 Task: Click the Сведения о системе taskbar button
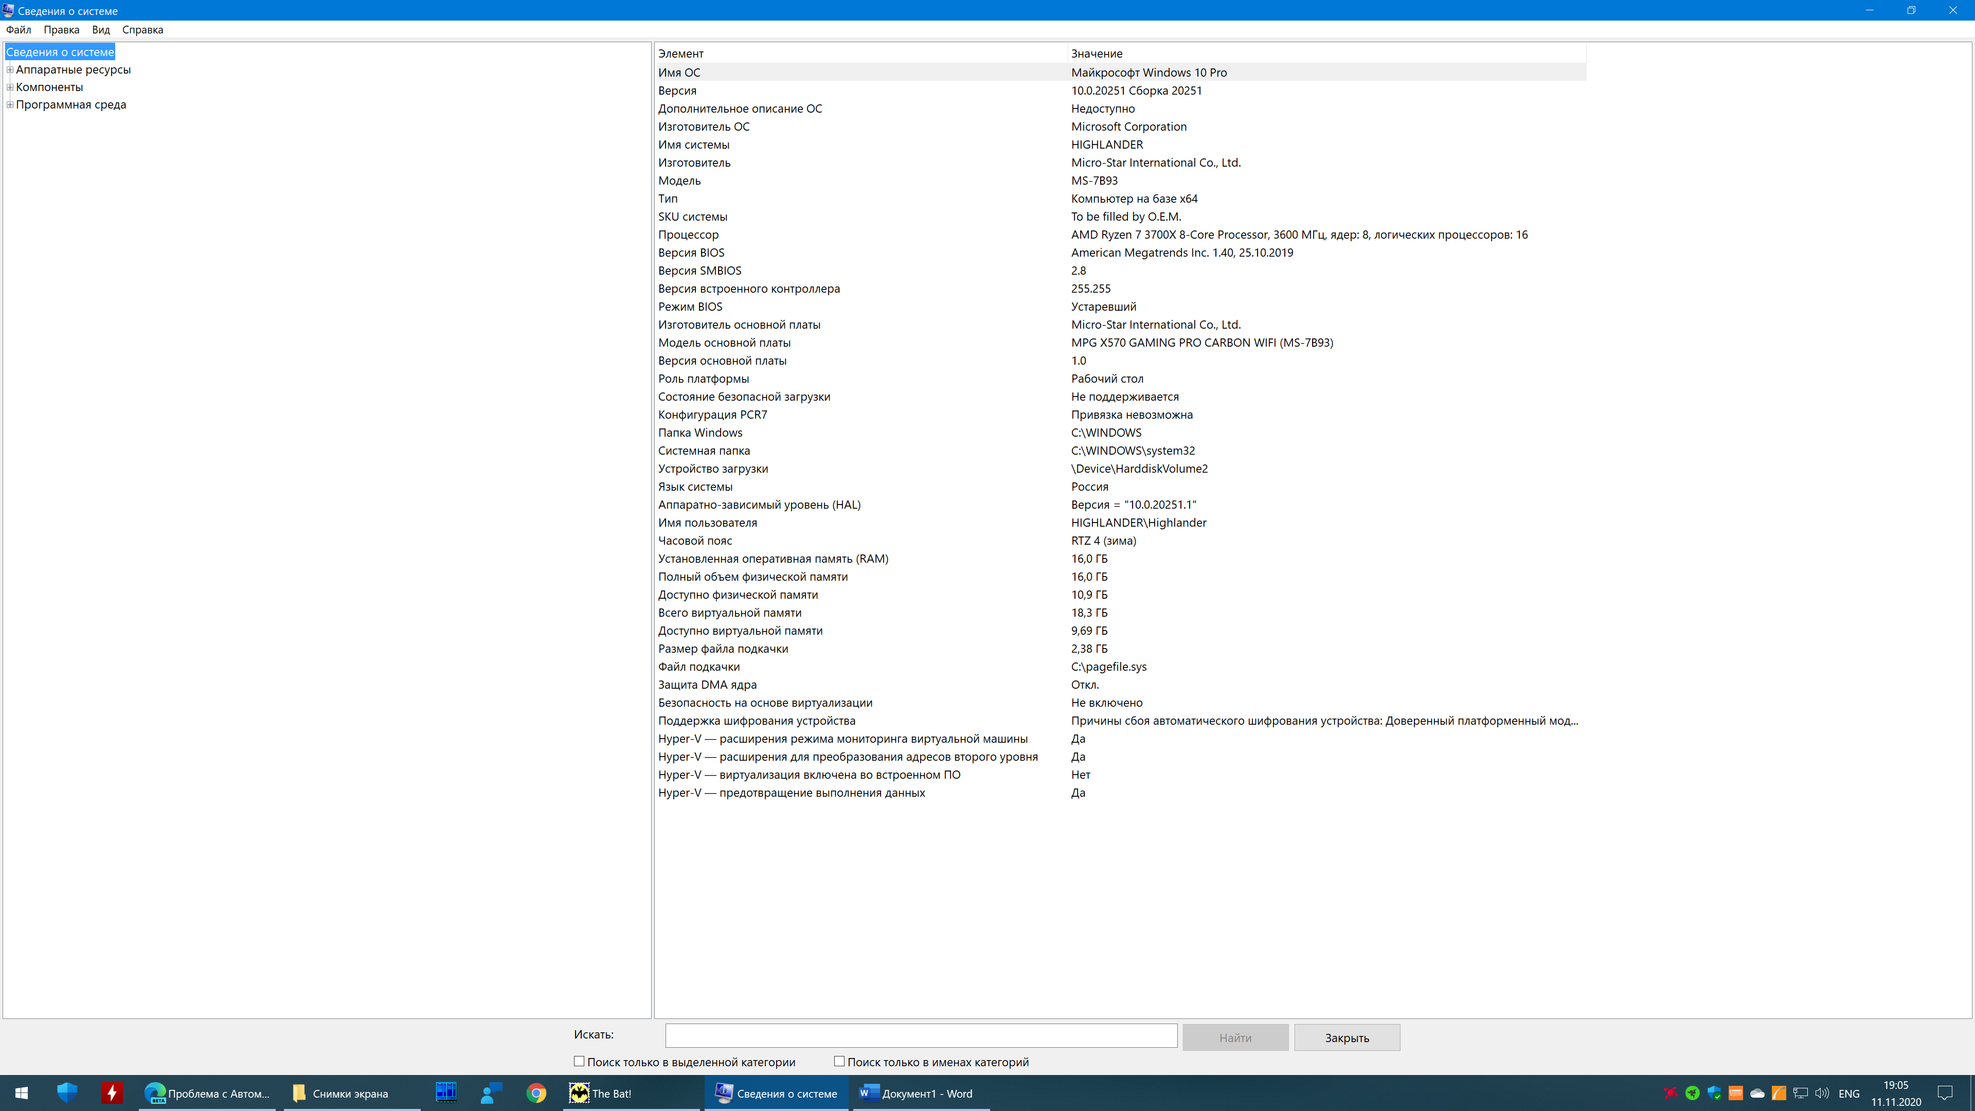click(x=776, y=1094)
